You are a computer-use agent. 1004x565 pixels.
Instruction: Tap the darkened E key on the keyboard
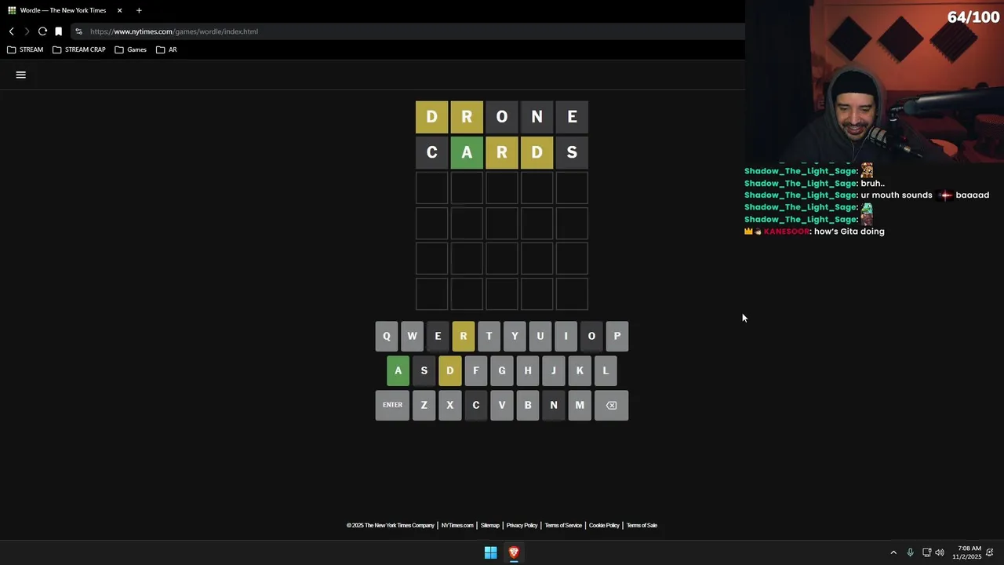point(438,336)
